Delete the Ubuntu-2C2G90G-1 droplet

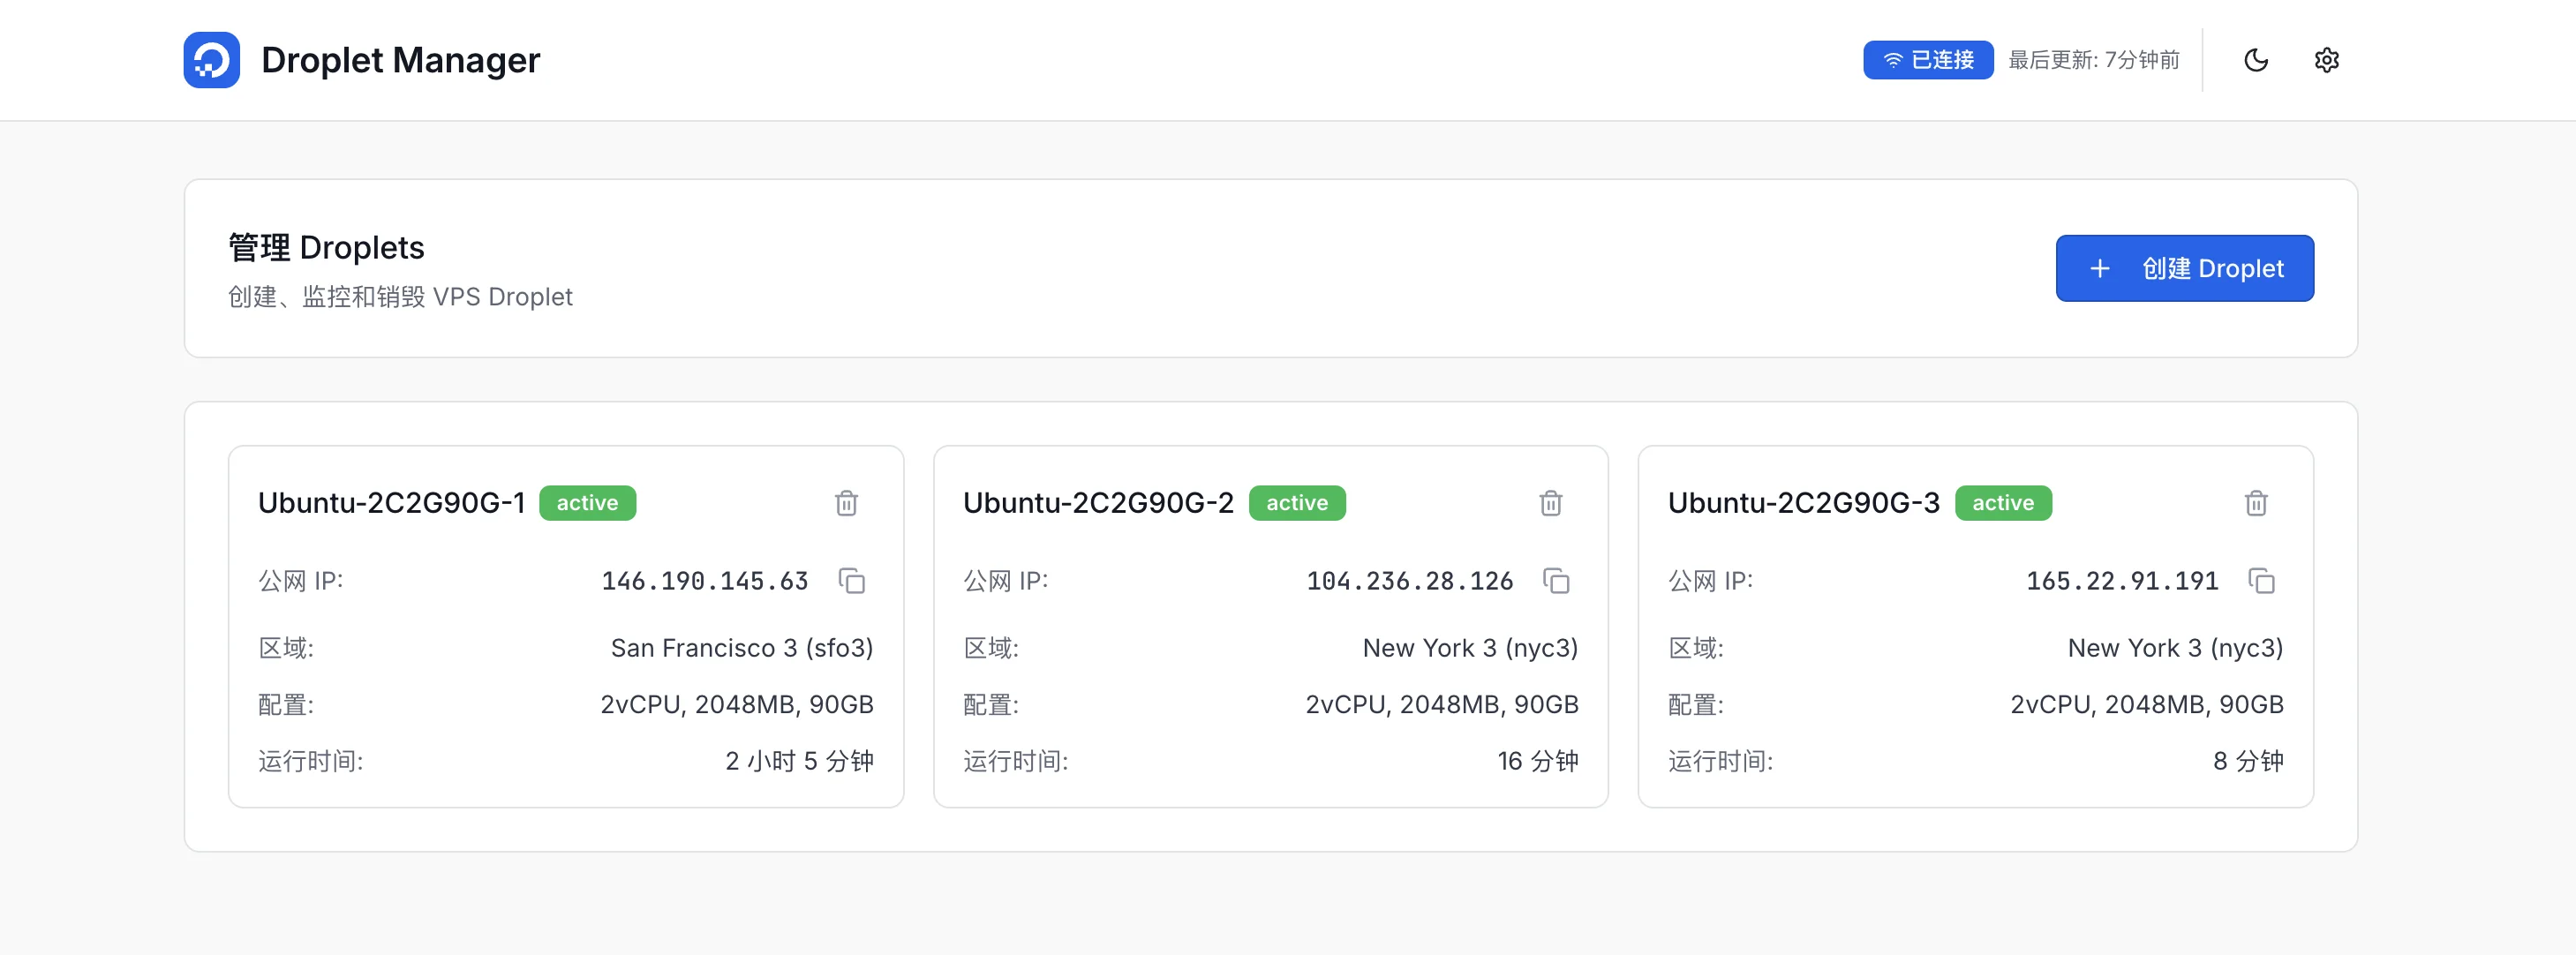pos(846,503)
